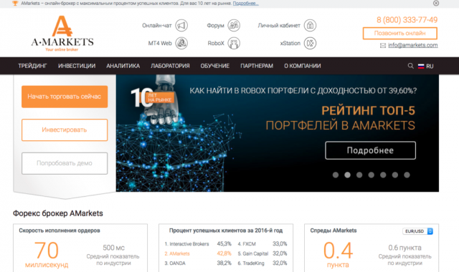Open the О компании menu
Screen dimensions: 459x272
(303, 66)
